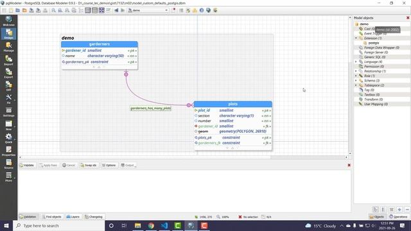Screen dimensions: 411x231
Task: Open the Output dropdown button
Action: tap(128, 166)
